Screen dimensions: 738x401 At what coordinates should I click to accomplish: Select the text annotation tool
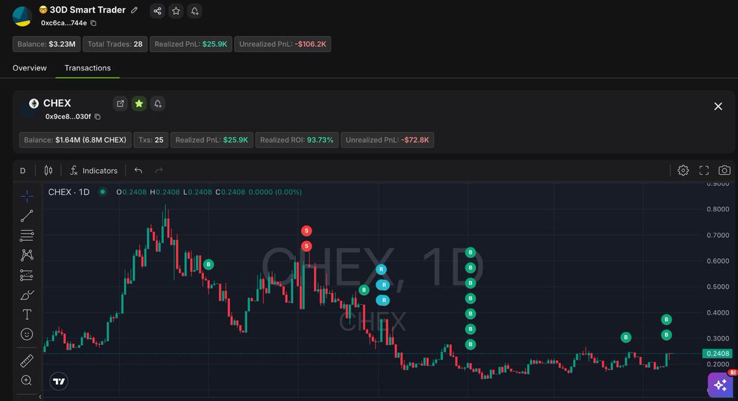tap(27, 314)
